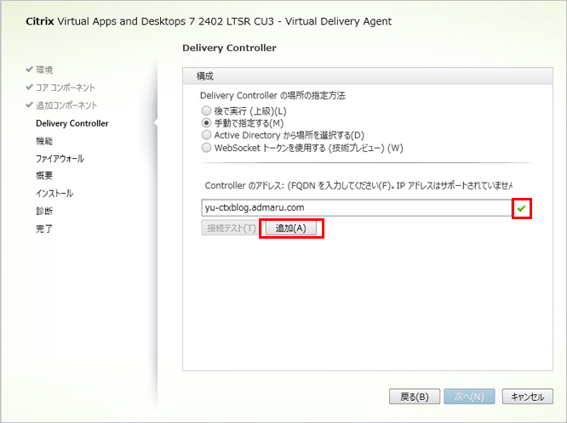567x423 pixels.
Task: Click the green validation checkmark icon
Action: pyautogui.click(x=521, y=208)
